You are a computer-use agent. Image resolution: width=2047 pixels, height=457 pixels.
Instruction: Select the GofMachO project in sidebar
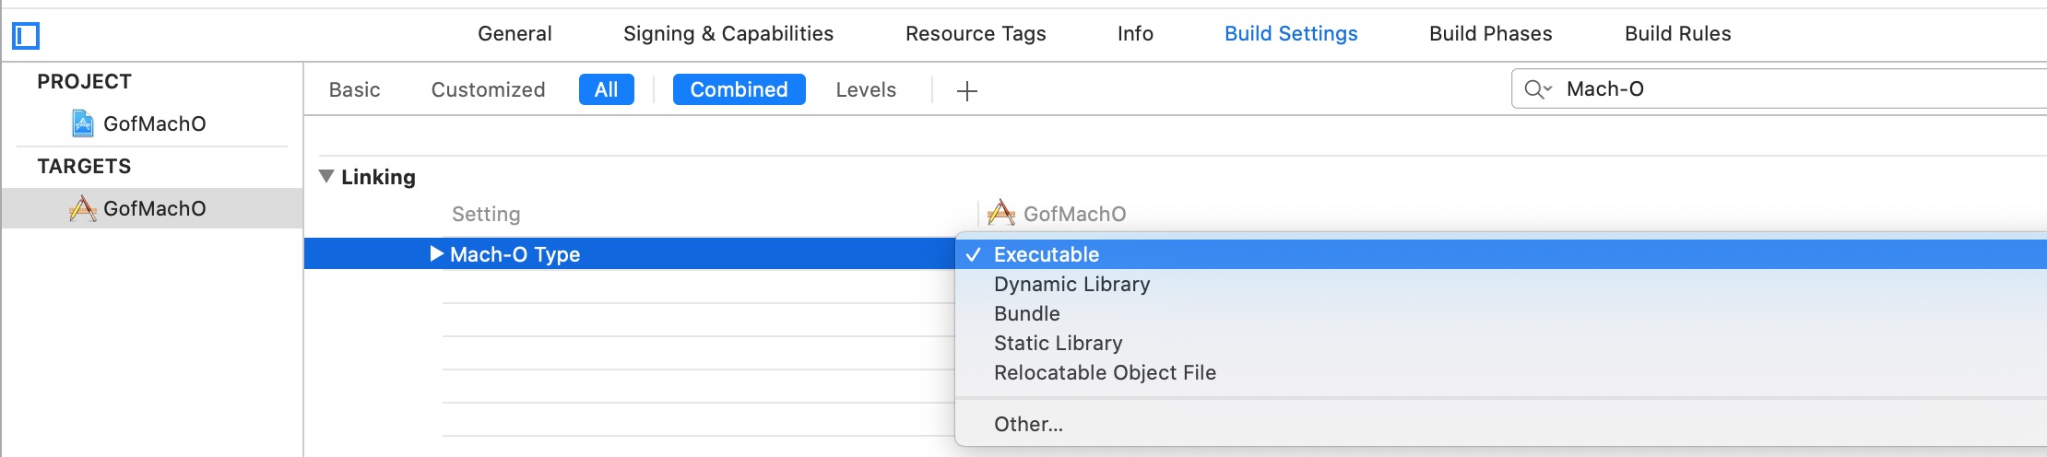coord(153,123)
